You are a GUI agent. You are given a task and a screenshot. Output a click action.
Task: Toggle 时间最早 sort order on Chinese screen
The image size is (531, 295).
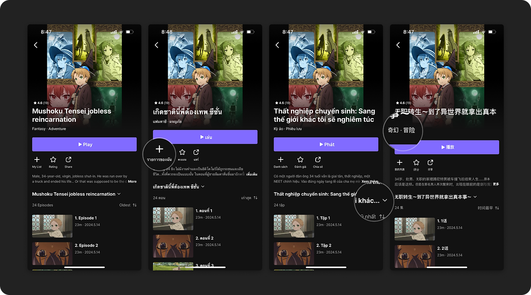coord(488,208)
